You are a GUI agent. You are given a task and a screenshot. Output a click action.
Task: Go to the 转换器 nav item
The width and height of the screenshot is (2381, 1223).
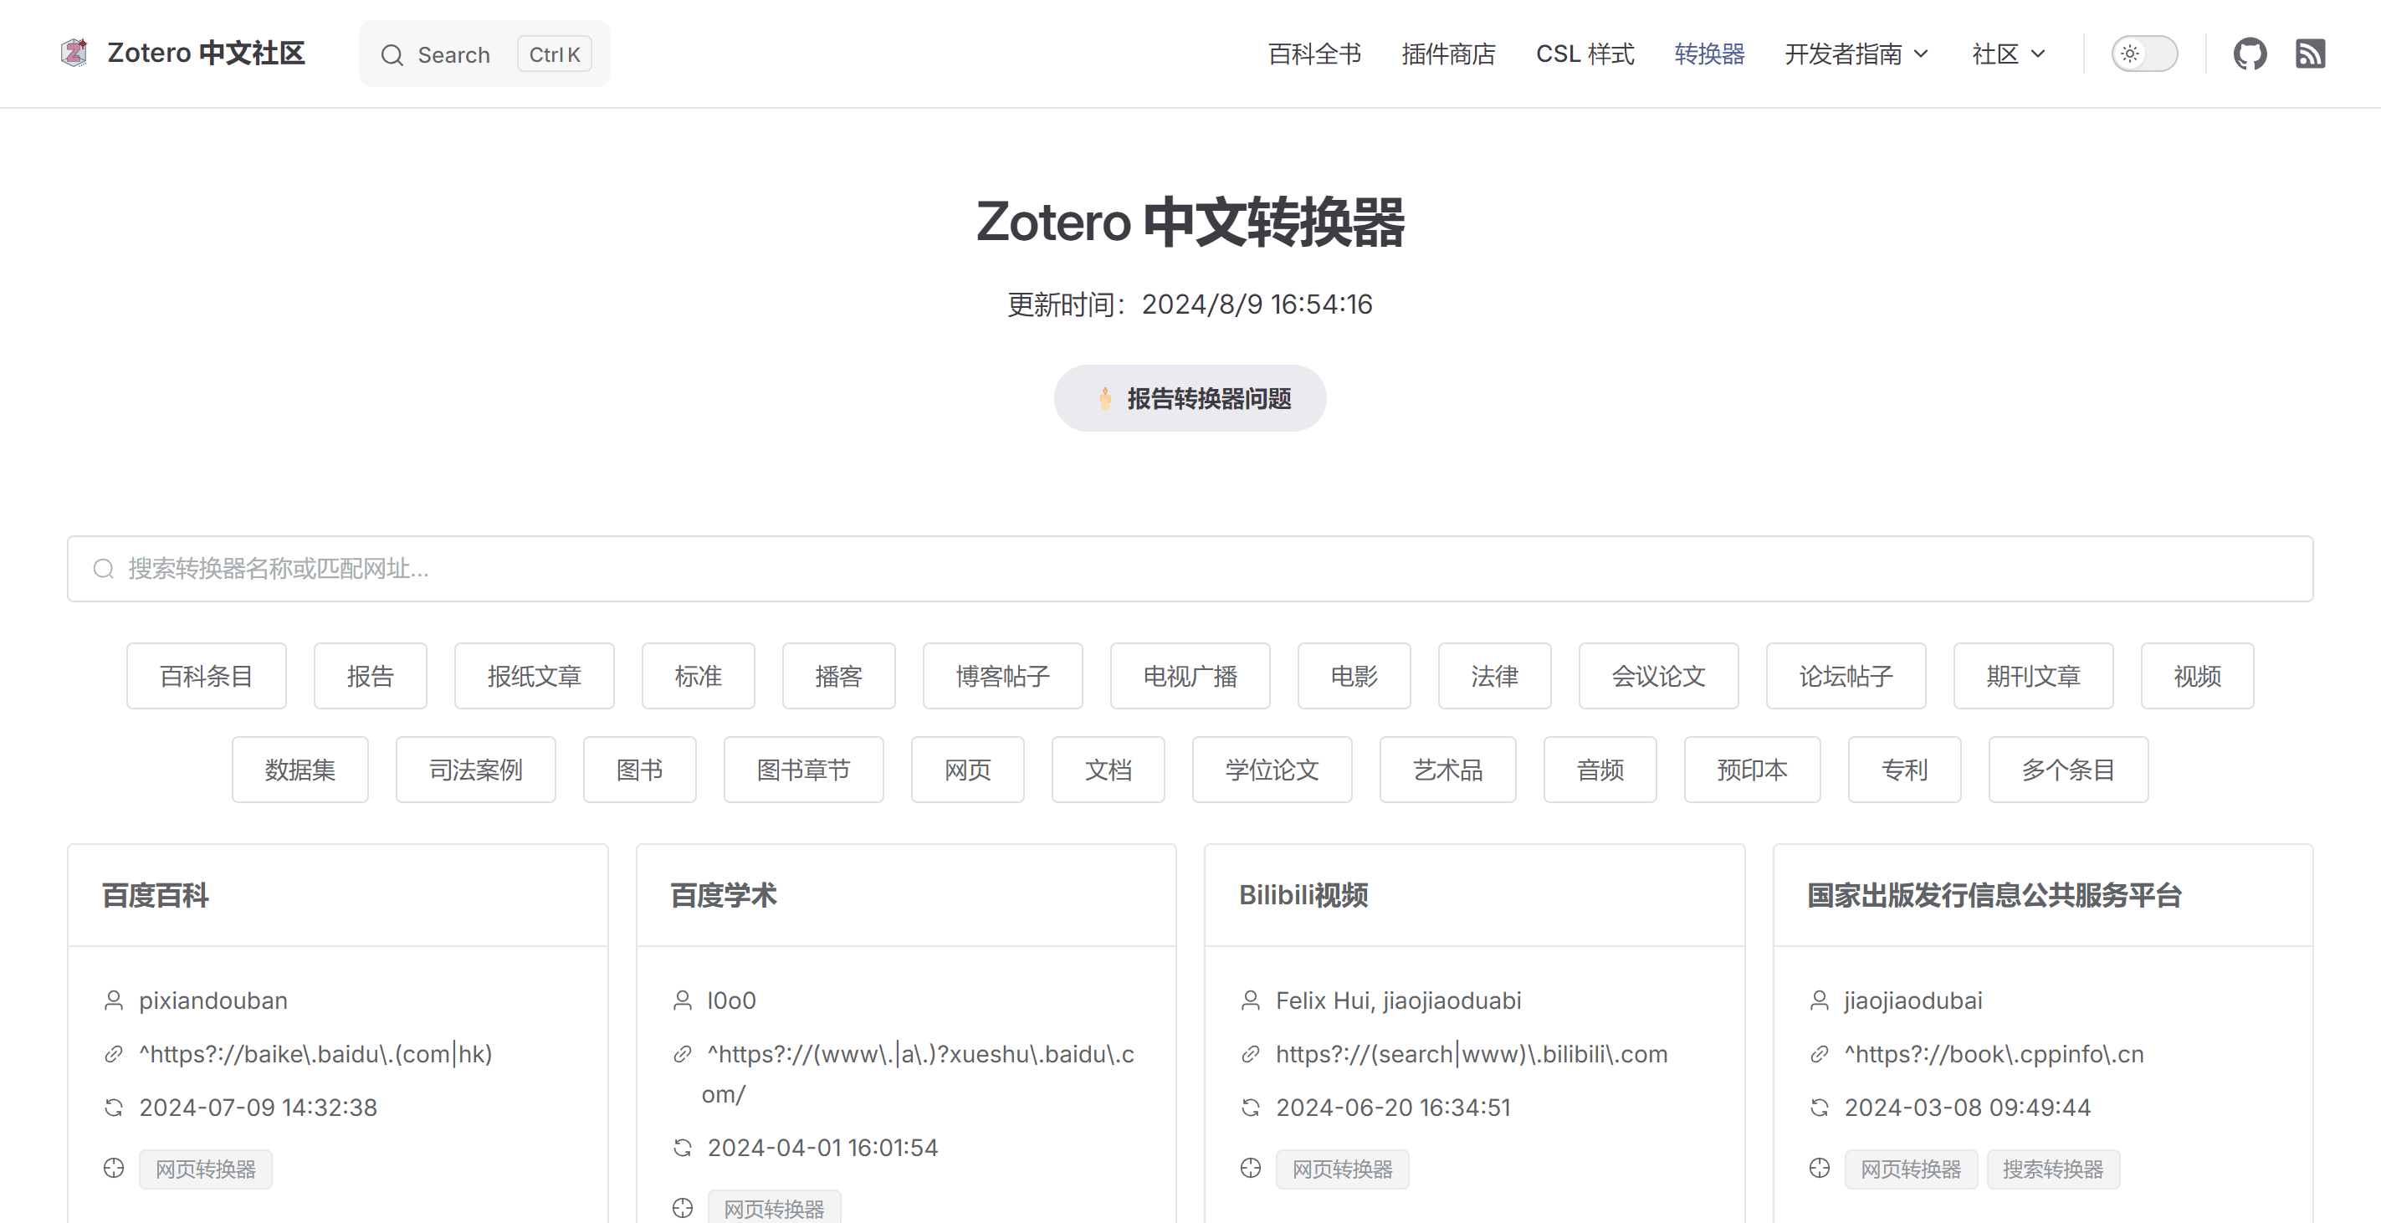tap(1709, 54)
